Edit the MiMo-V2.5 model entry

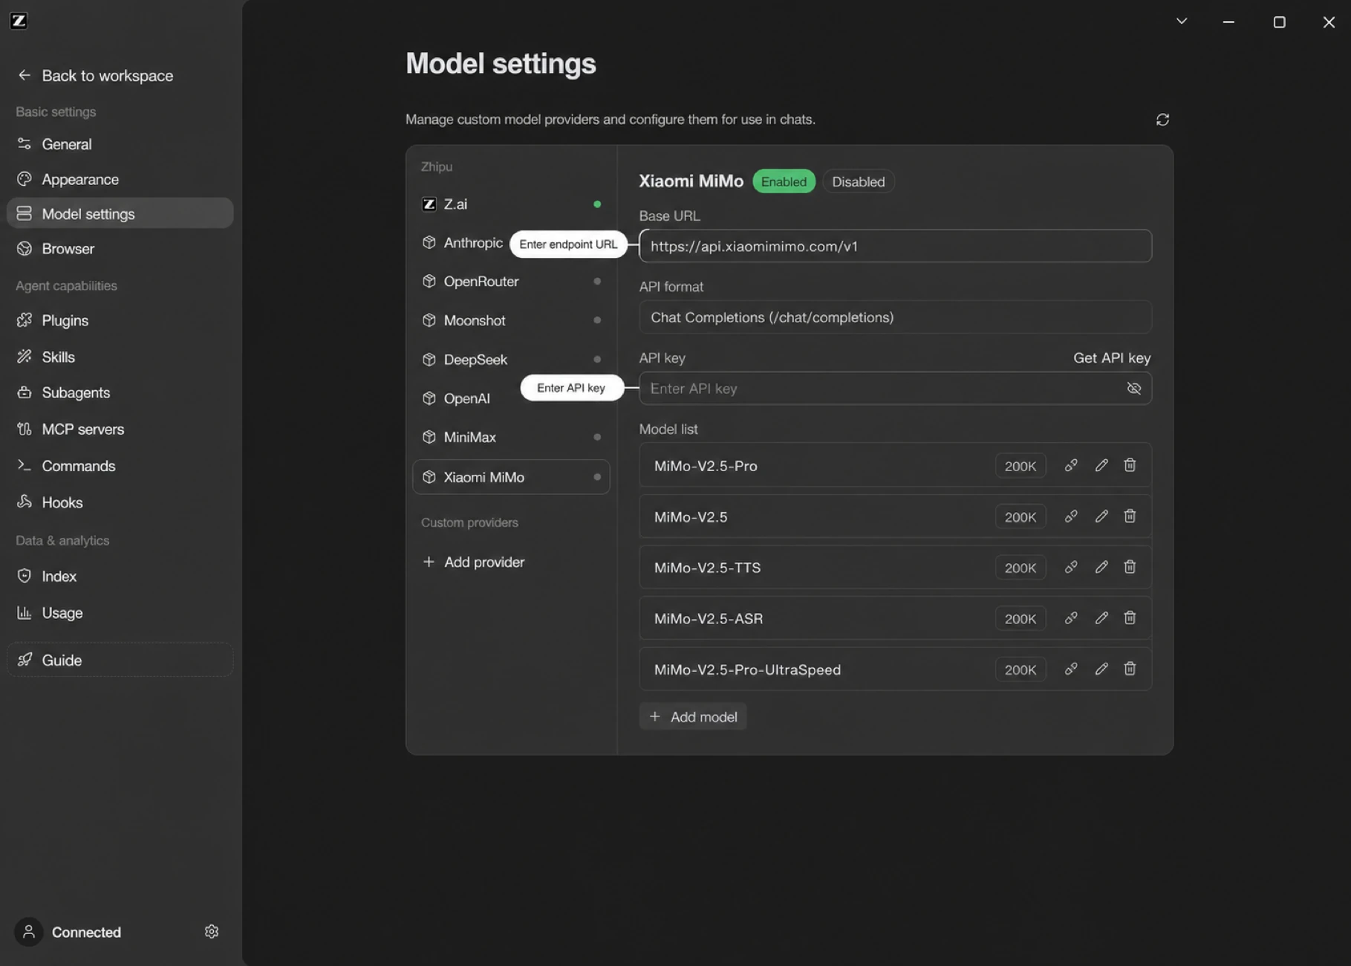coord(1101,516)
